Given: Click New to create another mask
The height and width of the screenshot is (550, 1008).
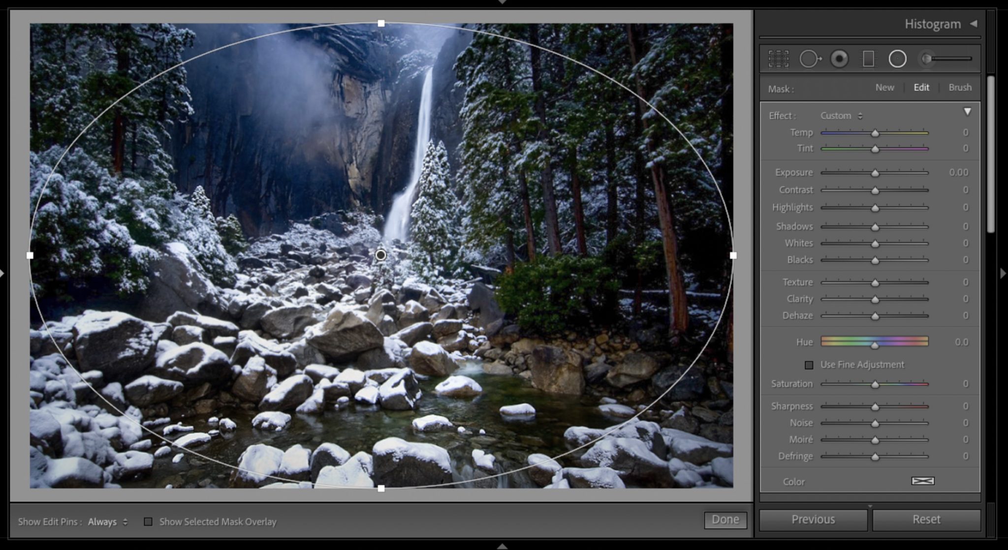Looking at the screenshot, I should click(x=884, y=87).
